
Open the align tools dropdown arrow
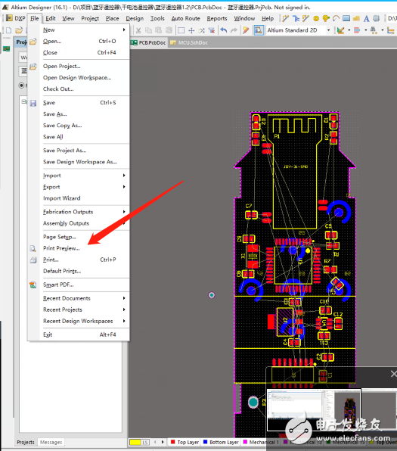pos(366,30)
